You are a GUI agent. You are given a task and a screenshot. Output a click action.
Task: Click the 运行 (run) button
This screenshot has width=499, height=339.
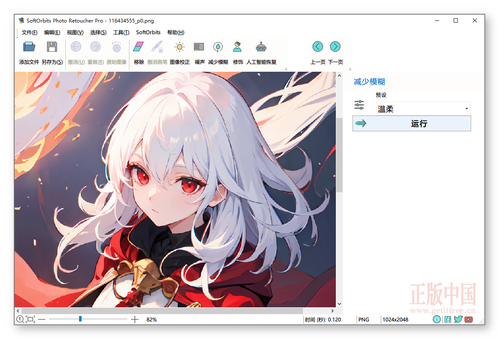pyautogui.click(x=412, y=123)
